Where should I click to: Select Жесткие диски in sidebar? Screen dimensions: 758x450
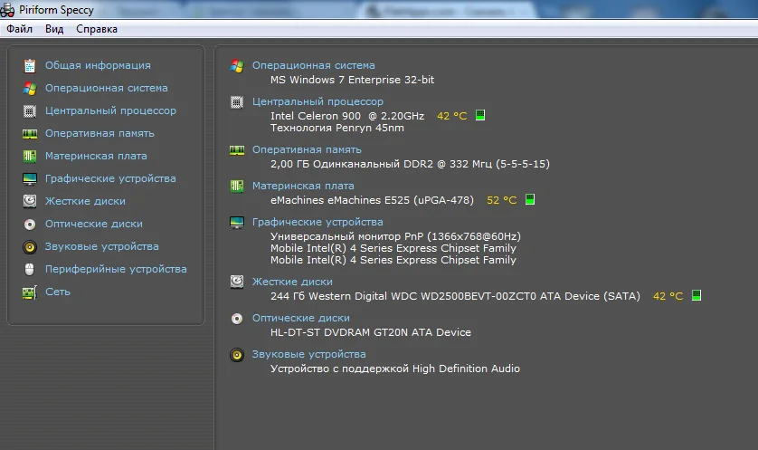(x=85, y=201)
